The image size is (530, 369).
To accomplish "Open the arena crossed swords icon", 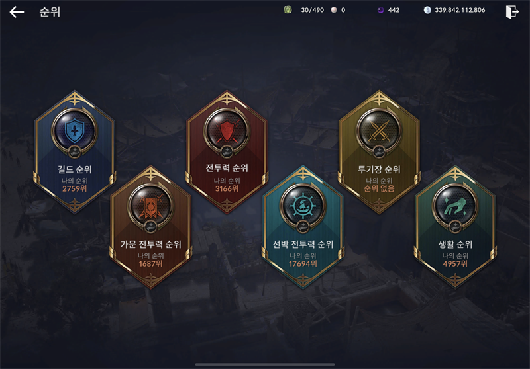I will point(379,131).
